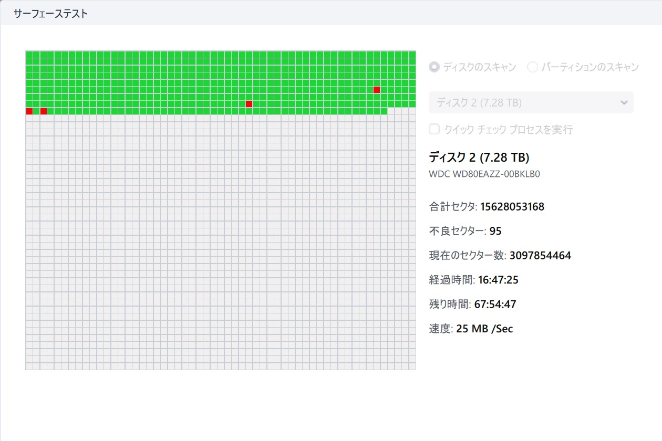Image resolution: width=662 pixels, height=441 pixels.
Task: Click the second red block from the left edge
Action: pyautogui.click(x=44, y=111)
